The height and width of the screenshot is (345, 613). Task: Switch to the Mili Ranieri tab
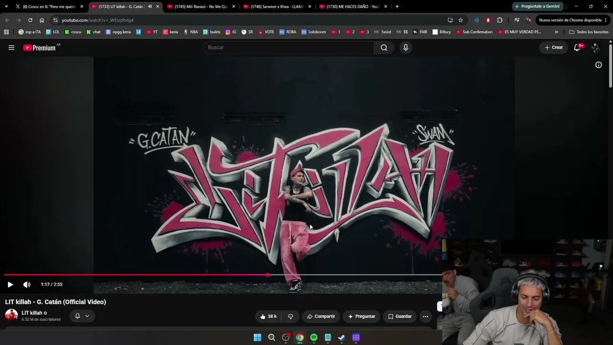[x=201, y=7]
